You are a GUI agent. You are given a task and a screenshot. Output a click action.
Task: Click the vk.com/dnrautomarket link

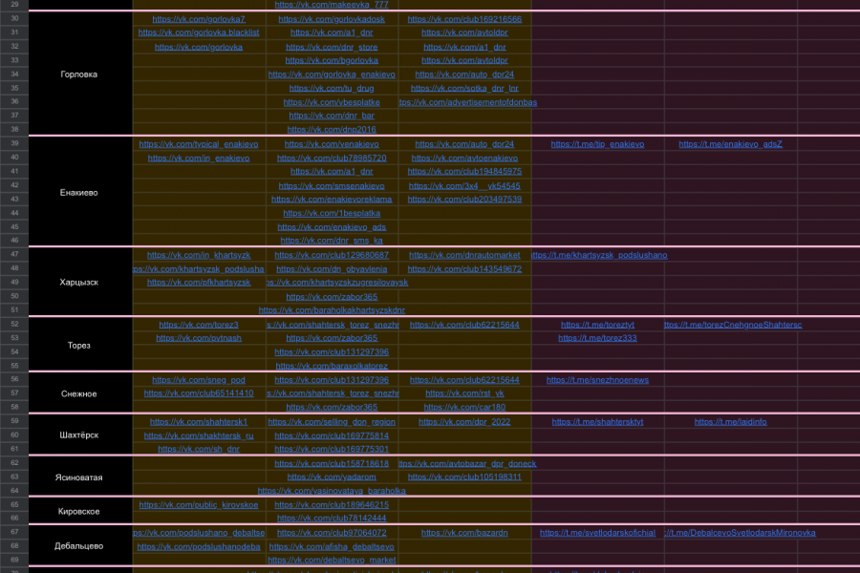tap(464, 256)
